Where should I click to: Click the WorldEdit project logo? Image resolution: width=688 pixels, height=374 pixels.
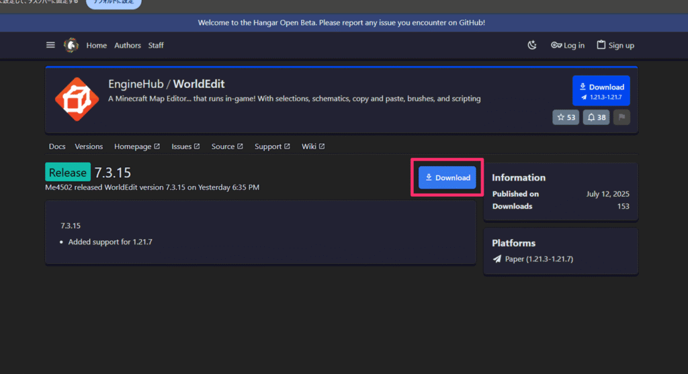point(77,99)
